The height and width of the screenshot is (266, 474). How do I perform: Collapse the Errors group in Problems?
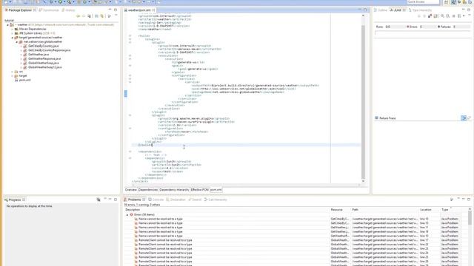pyautogui.click(x=127, y=215)
